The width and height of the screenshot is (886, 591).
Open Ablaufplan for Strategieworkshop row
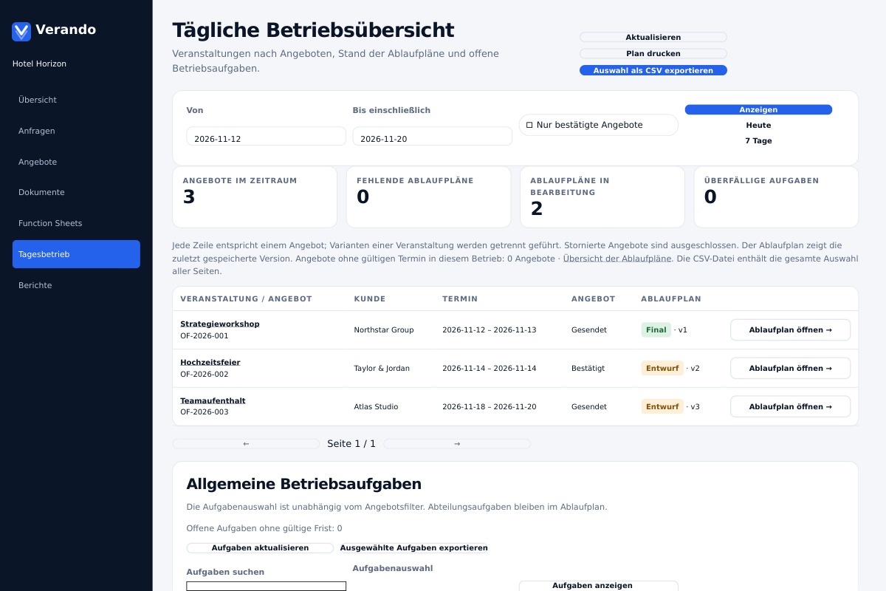coord(790,329)
